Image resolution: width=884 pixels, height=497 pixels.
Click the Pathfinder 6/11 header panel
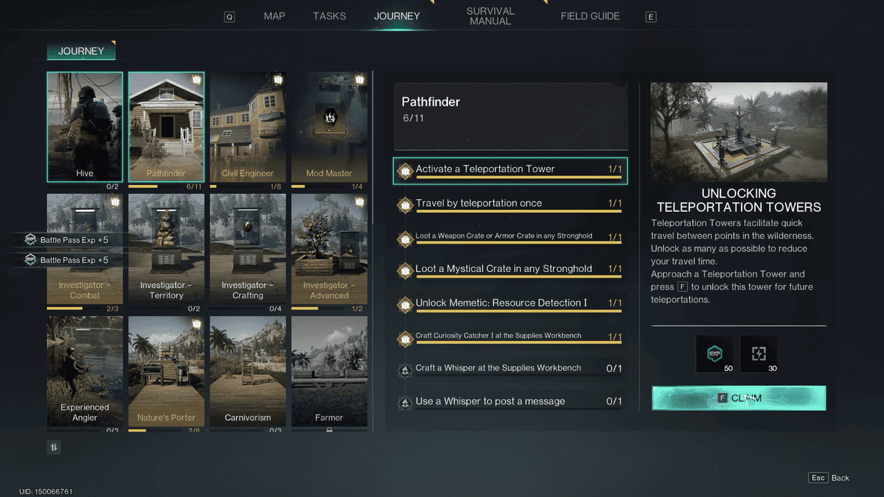tap(510, 117)
